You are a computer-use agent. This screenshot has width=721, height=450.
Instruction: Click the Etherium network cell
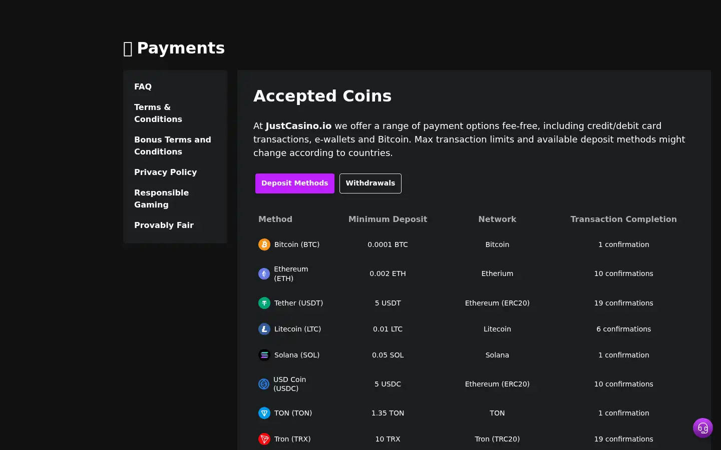497,273
